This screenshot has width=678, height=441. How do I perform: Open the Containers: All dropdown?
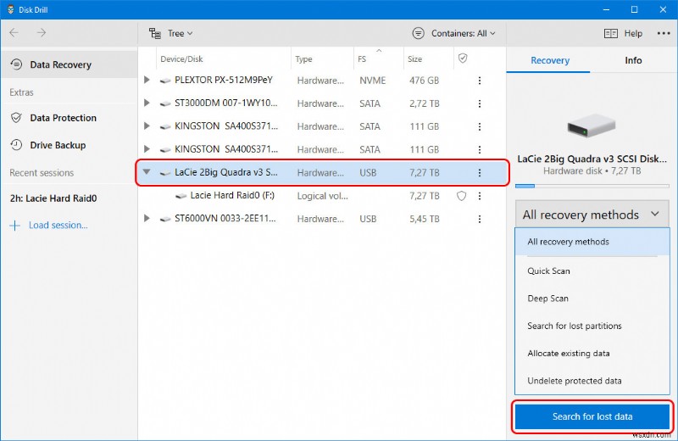pyautogui.click(x=463, y=33)
